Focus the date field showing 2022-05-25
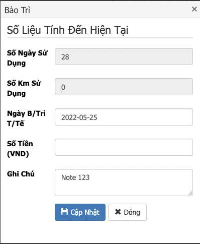 coord(124,117)
